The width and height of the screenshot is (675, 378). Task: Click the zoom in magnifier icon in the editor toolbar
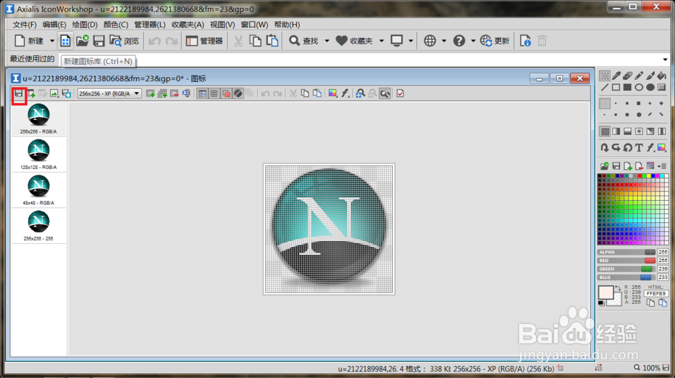(x=360, y=93)
